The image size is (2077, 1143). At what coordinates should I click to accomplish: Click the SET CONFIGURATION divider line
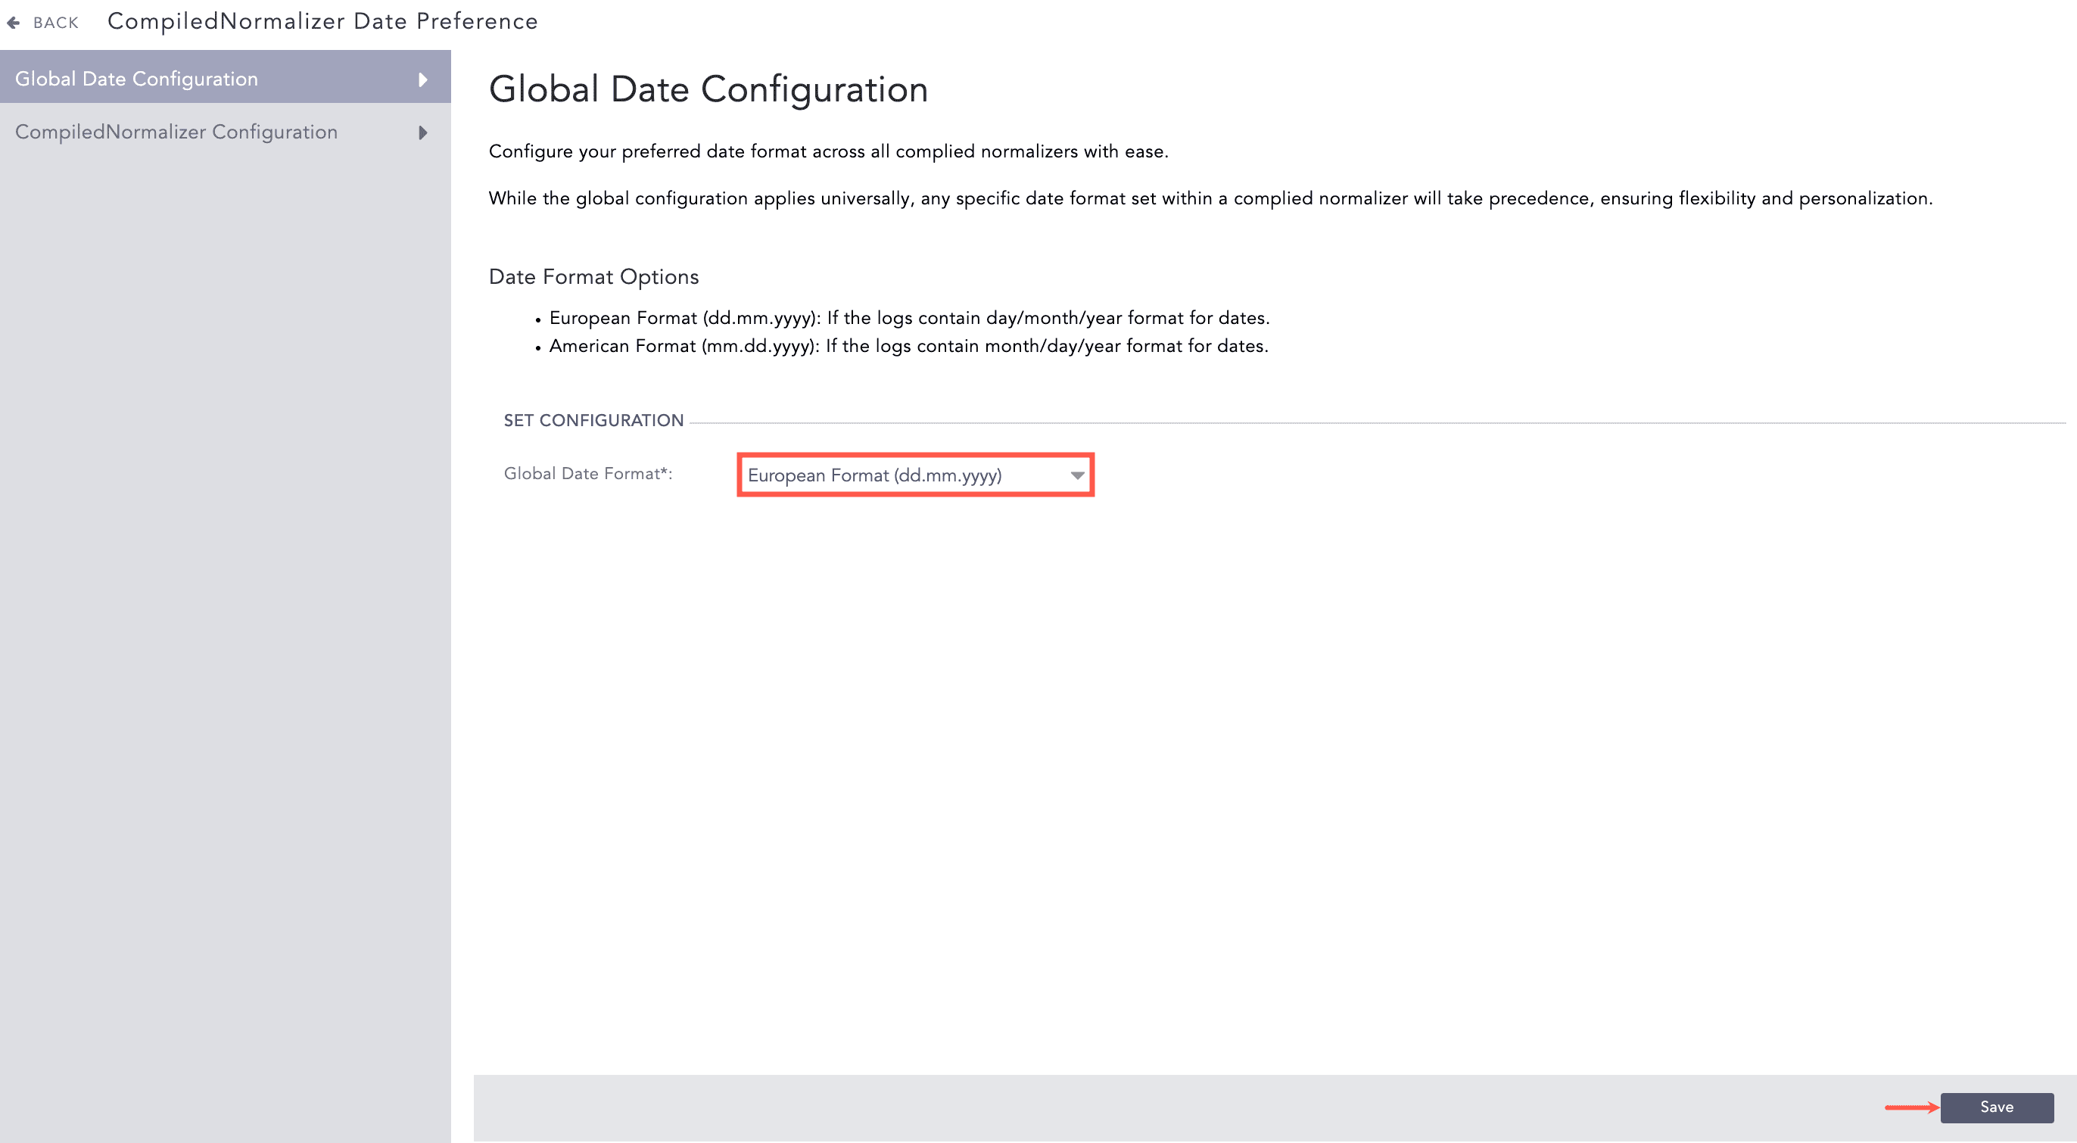[x=1371, y=419]
